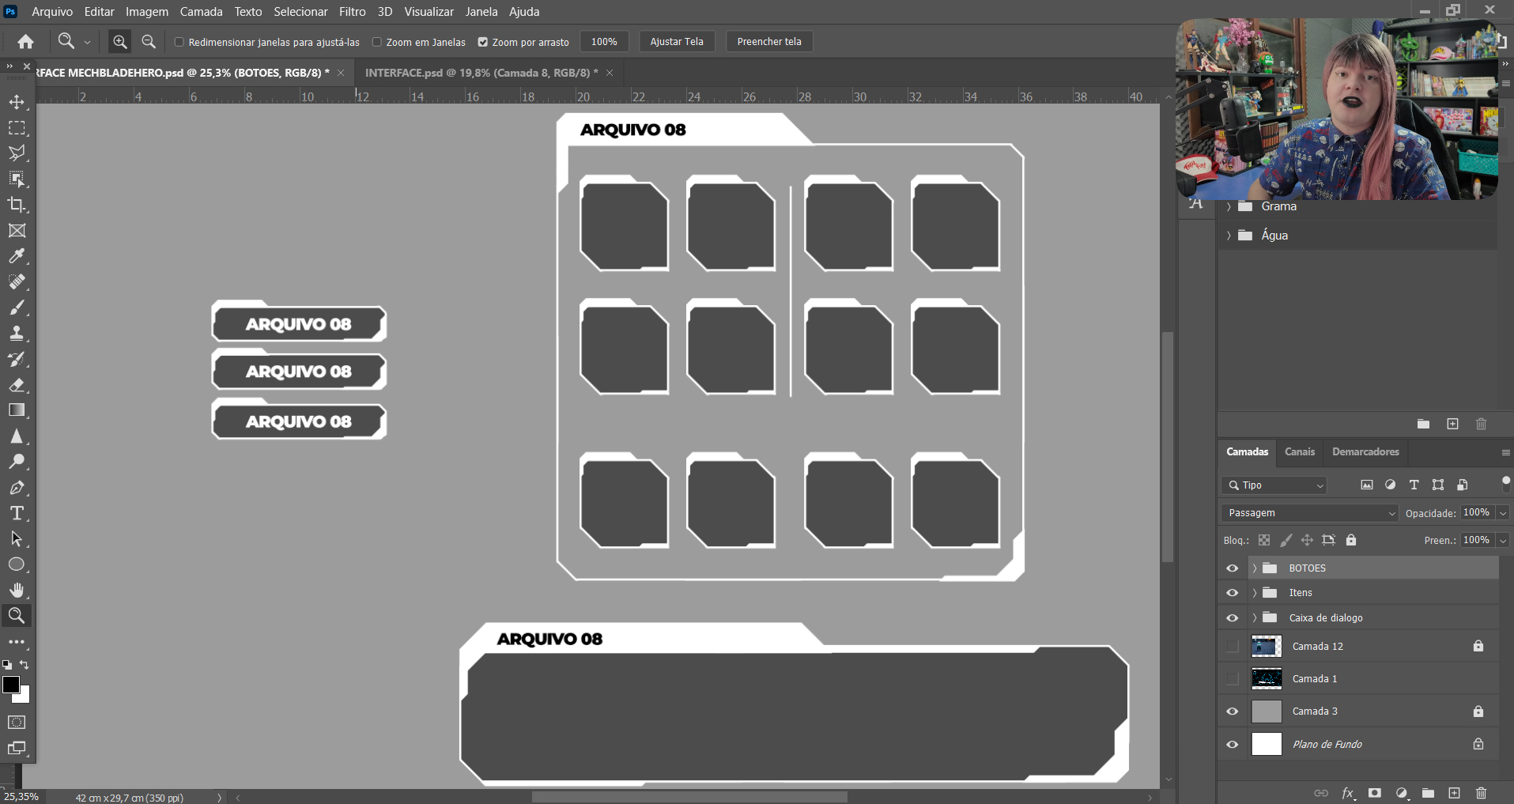Switch to the Canais tab
Image resolution: width=1514 pixels, height=804 pixels.
click(x=1299, y=451)
